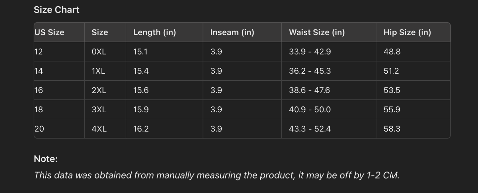Screen dimensions: 478x193
Task: Click the 4XL size cell
Action: [99, 129]
